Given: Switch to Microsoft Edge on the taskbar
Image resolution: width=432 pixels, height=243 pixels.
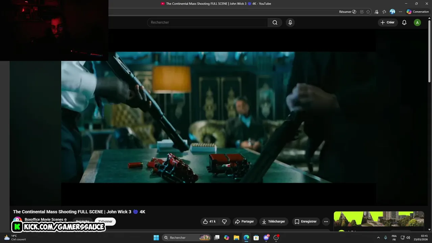Looking at the screenshot, I should coord(246,238).
